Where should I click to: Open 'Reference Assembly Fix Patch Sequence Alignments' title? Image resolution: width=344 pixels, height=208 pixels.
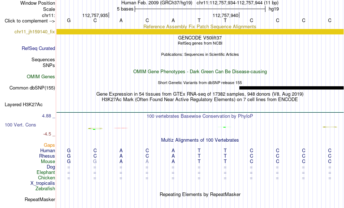(200, 26)
